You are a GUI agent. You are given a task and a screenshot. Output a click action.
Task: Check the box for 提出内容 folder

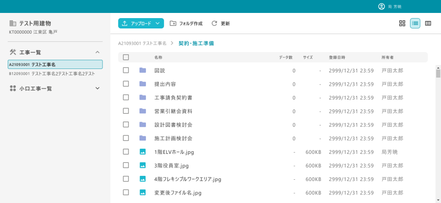point(126,84)
